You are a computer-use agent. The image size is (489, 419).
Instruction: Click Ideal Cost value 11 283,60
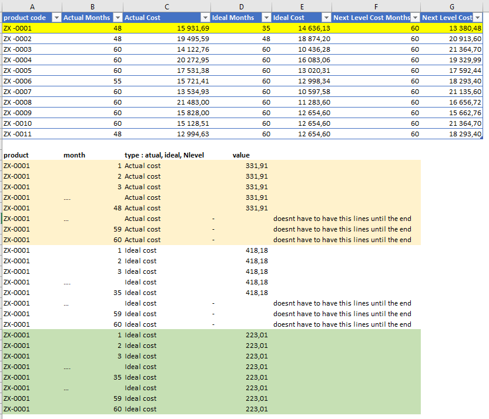302,103
